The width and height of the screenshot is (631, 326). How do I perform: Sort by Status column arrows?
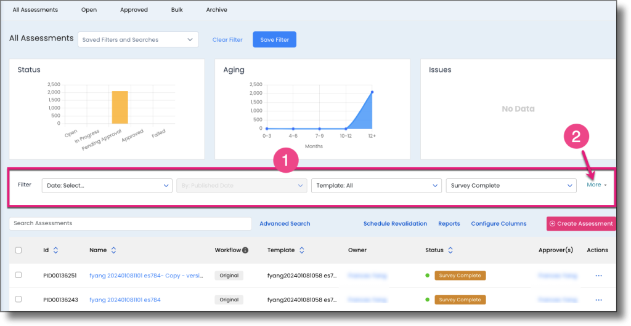click(x=450, y=250)
